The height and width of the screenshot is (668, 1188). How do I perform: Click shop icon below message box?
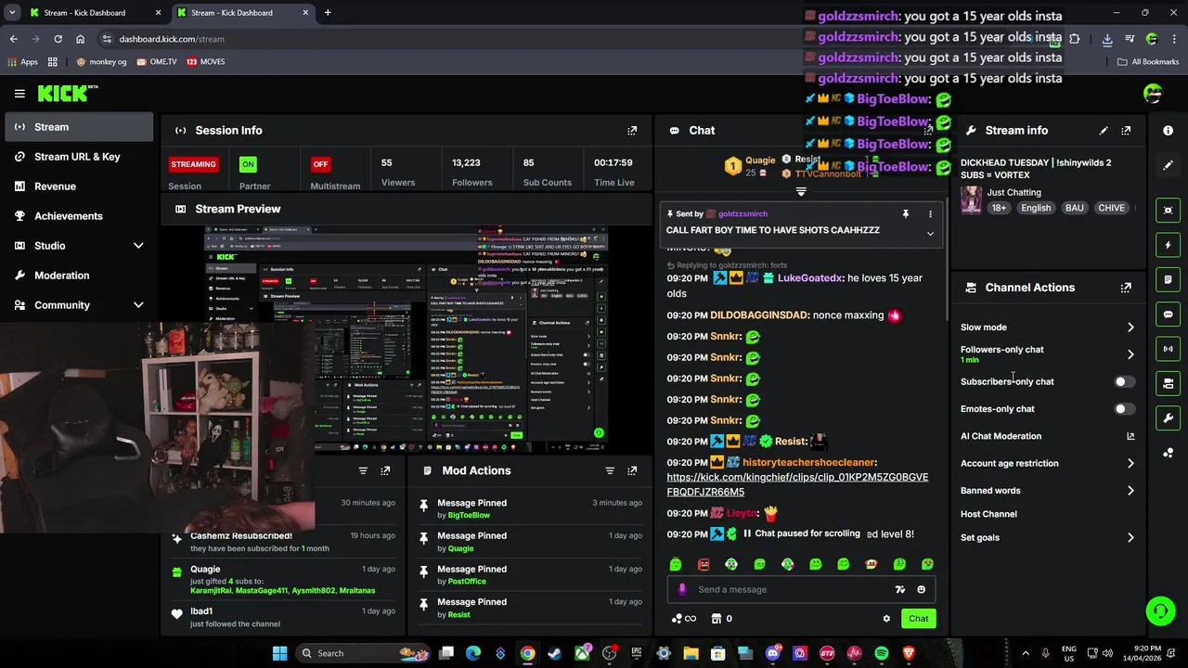(x=717, y=619)
